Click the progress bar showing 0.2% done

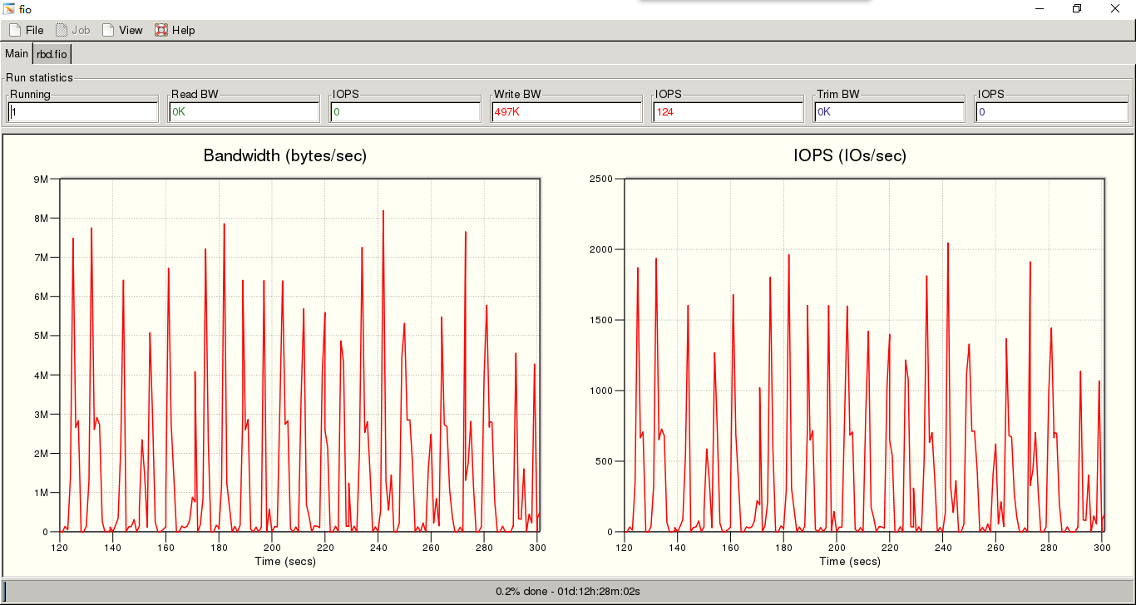(568, 591)
